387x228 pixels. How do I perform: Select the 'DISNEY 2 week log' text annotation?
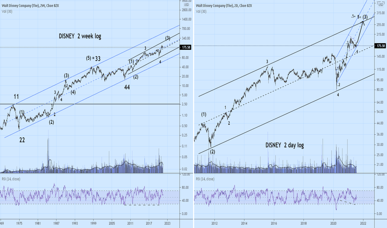pos(80,36)
